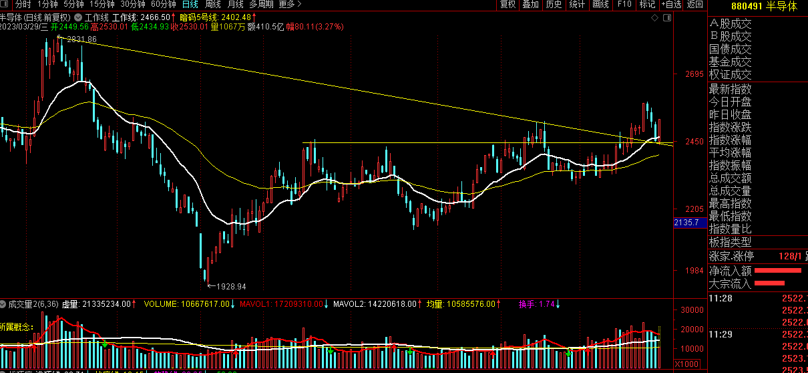The image size is (808, 373).
Task: Switch to 月线 monthly period
Action: click(x=235, y=4)
